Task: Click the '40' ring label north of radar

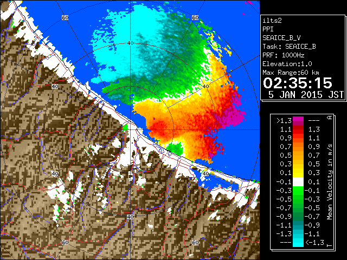Action: click(x=131, y=43)
